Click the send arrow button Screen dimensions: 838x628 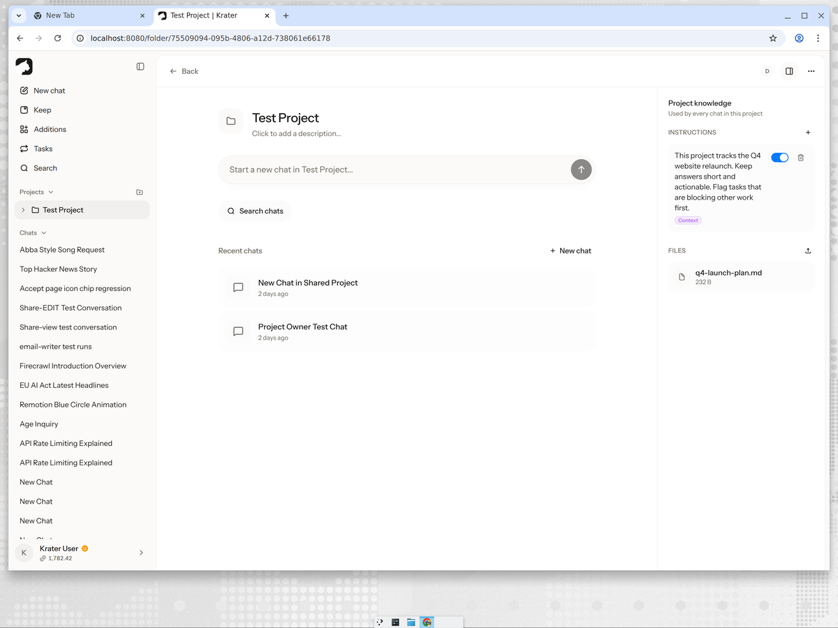pos(581,170)
